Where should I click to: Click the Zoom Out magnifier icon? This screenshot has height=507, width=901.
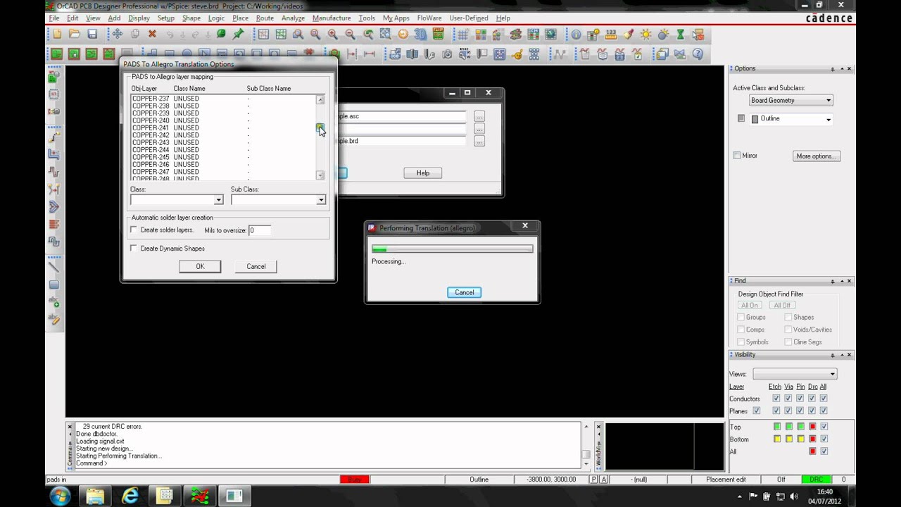coord(351,34)
